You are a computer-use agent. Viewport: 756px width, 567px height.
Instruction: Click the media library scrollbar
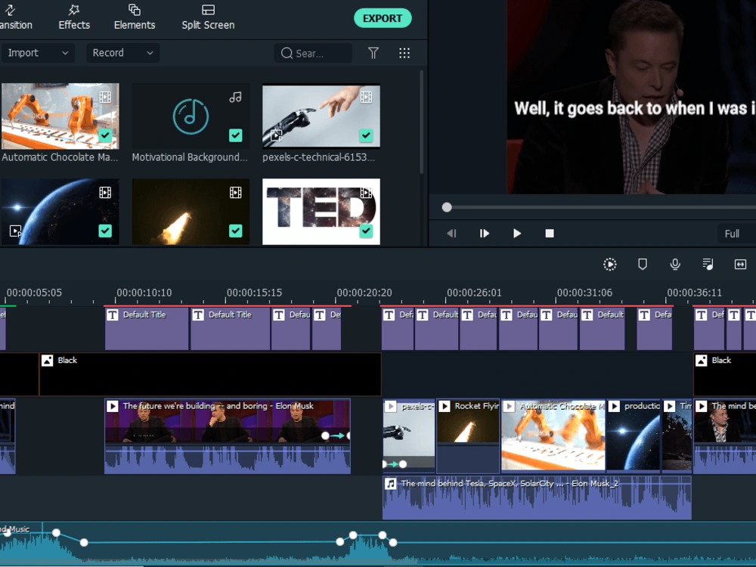tap(421, 122)
